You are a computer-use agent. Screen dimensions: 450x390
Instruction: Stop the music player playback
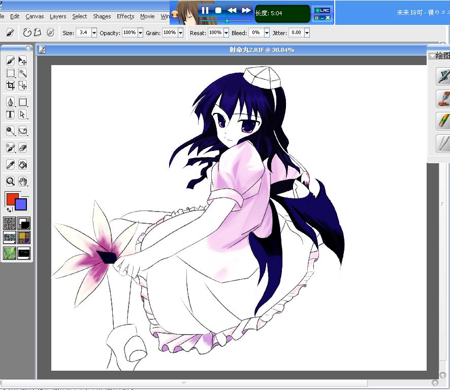pos(218,11)
